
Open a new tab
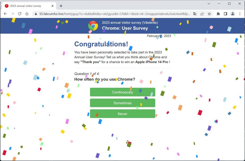point(61,6)
